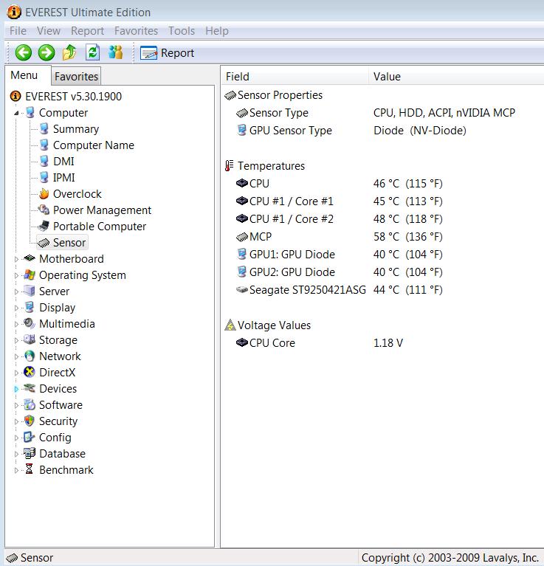The image size is (544, 566).
Task: Collapse the Computer tree node
Action: 16,113
